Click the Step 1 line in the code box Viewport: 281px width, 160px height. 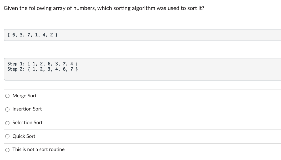point(43,64)
